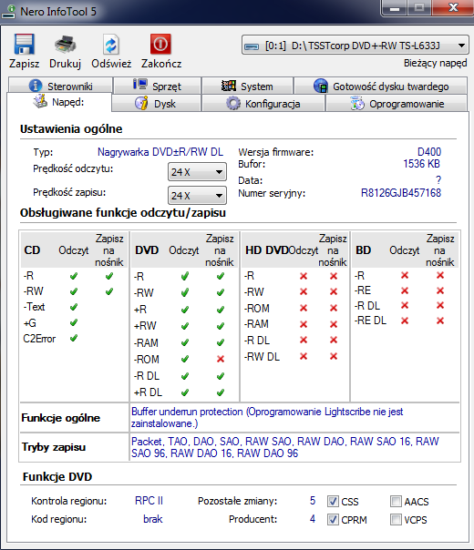The height and width of the screenshot is (550, 474).
Task: Click the Kod regionu value brak
Action: [x=153, y=519]
